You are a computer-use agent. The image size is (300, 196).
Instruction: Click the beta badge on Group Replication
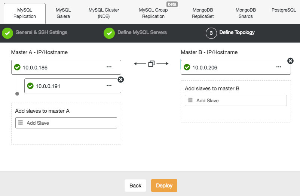click(x=172, y=4)
